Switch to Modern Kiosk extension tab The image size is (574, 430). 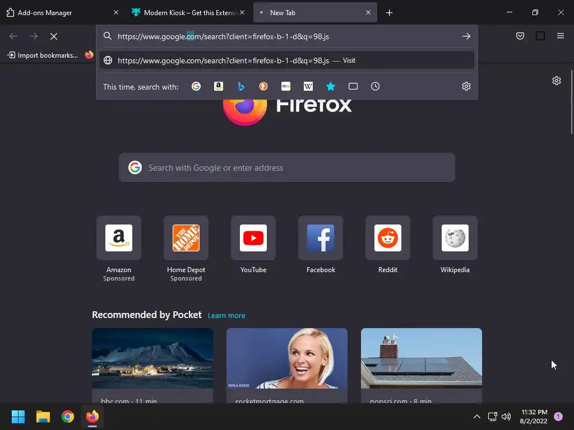pos(187,13)
